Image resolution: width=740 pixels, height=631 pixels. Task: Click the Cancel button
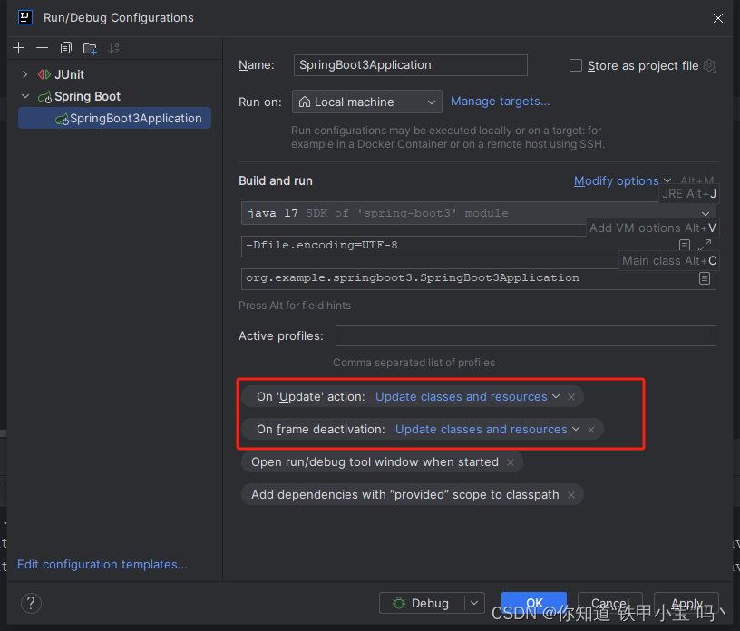(x=609, y=603)
